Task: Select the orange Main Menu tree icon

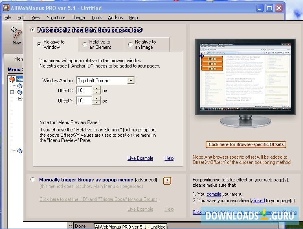Action: [12, 79]
